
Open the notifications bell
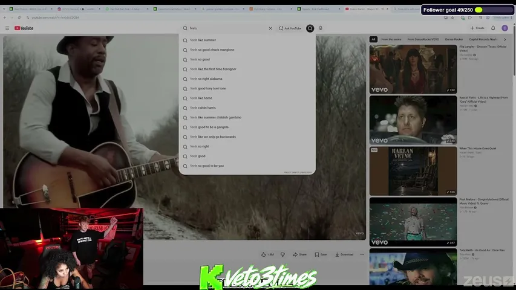point(493,28)
